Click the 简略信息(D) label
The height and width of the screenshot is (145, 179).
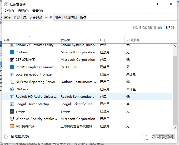(20, 136)
